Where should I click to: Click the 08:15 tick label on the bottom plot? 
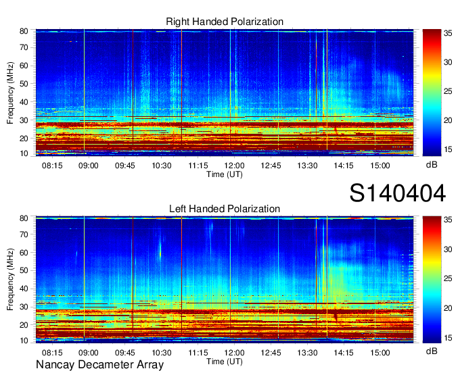[x=52, y=353]
